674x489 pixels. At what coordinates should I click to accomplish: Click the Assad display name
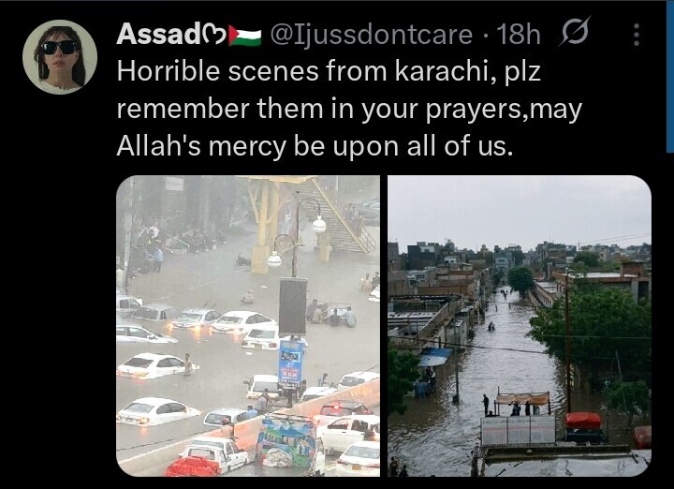click(157, 34)
